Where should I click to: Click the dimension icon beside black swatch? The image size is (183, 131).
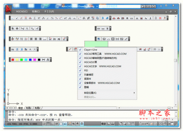(x=43, y=60)
